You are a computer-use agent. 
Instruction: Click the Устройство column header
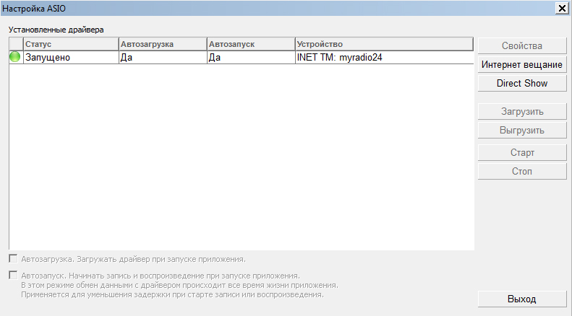pos(383,44)
